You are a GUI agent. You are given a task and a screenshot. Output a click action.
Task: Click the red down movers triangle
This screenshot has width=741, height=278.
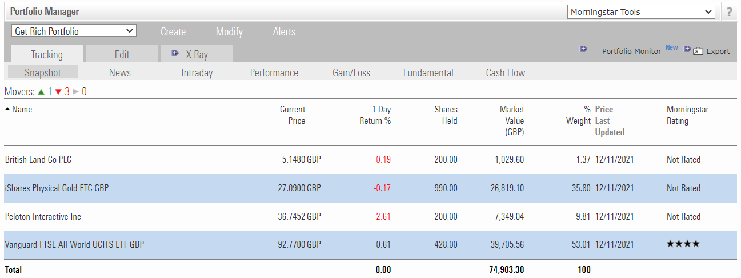(58, 91)
